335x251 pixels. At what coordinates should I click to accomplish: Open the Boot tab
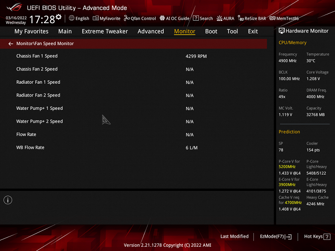[211, 31]
